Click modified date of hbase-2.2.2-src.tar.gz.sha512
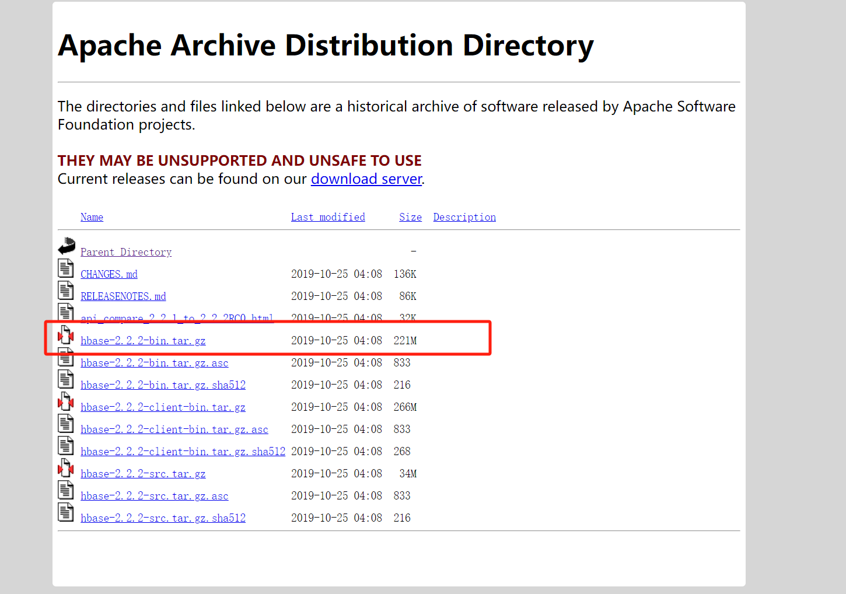Screen dimensions: 846x594 tap(337, 518)
